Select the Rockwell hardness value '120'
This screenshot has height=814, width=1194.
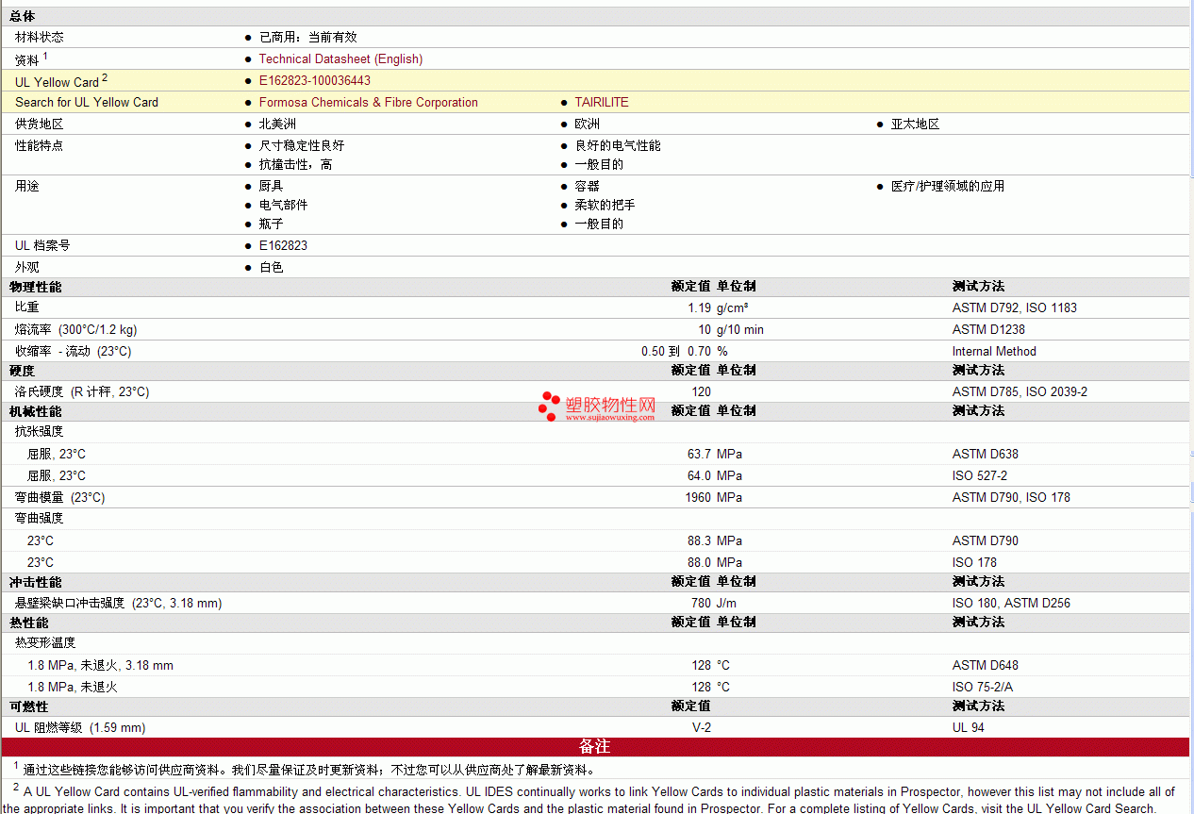pyautogui.click(x=701, y=391)
